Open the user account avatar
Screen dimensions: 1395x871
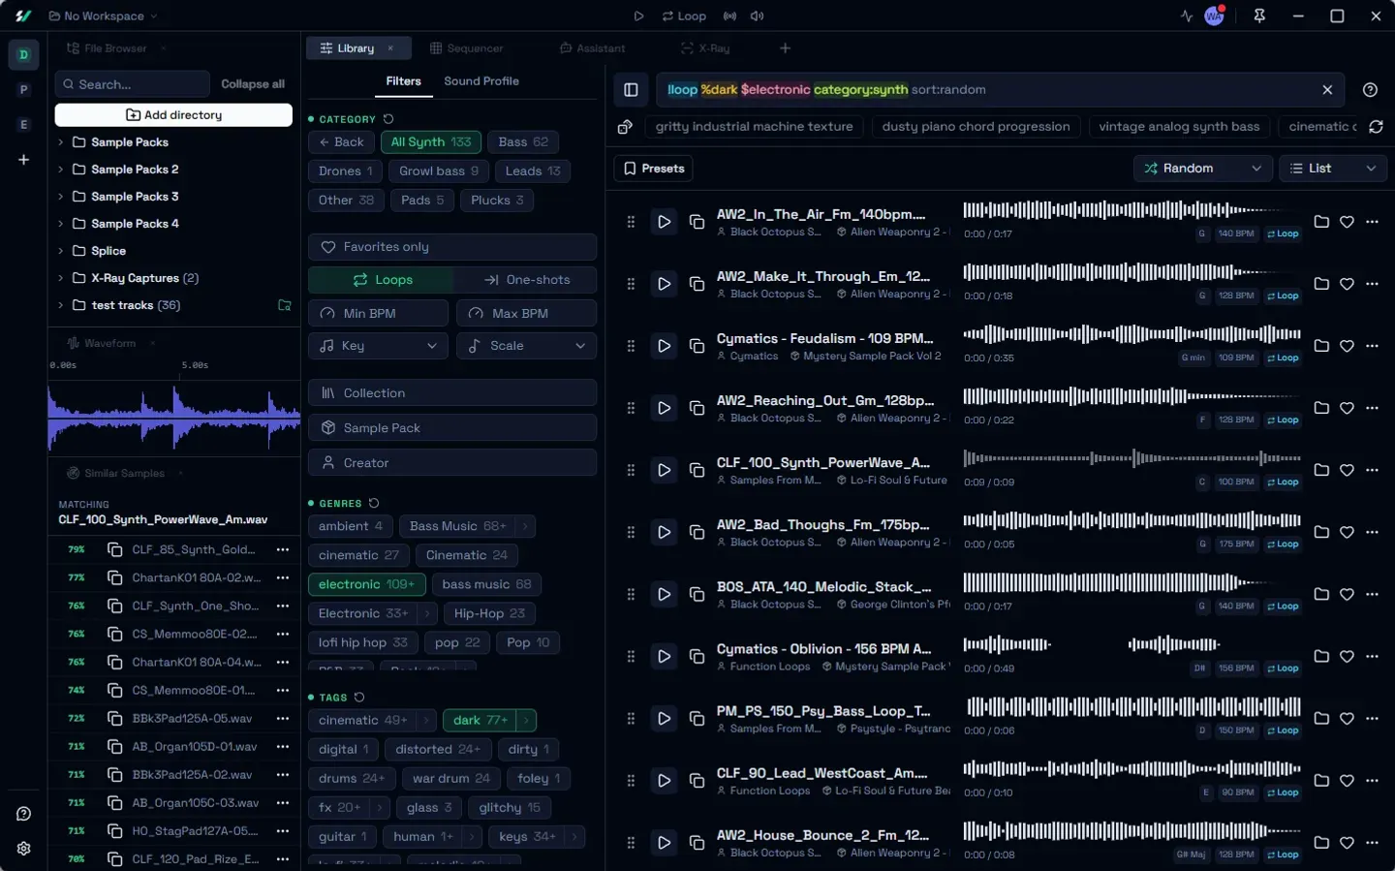coord(1214,16)
